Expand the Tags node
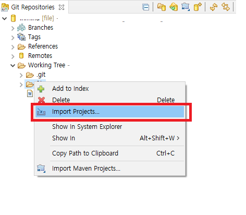This screenshot has height=215, width=246. point(13,38)
